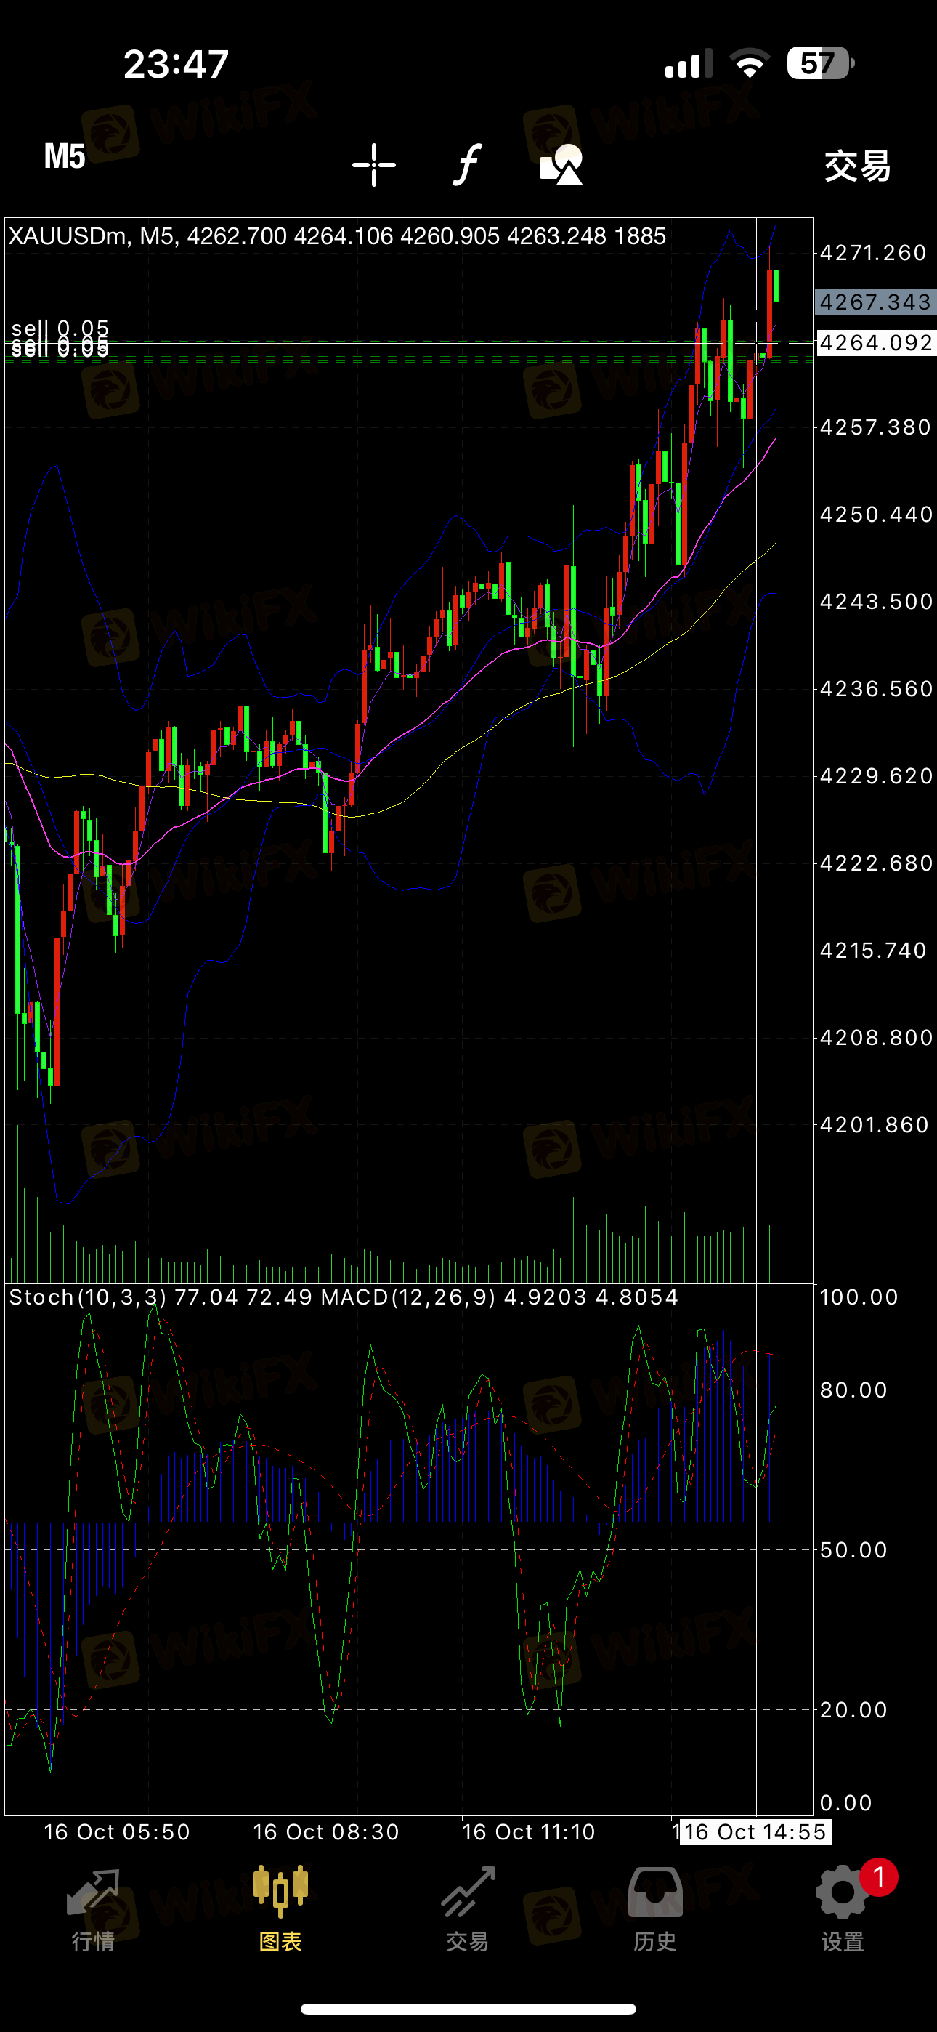Select the current price label 4264.092

coord(876,343)
